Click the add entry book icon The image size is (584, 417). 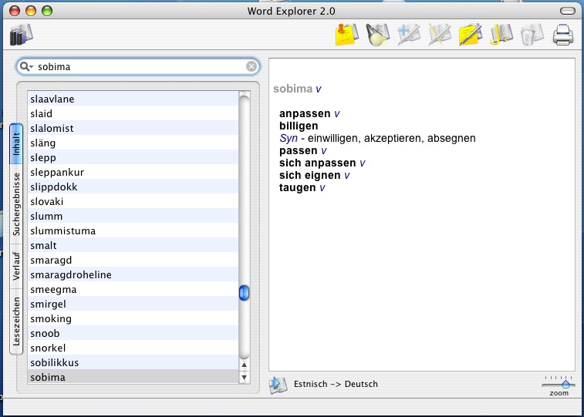click(409, 35)
